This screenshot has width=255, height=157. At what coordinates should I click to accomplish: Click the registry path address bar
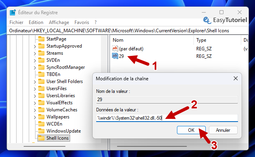(x=128, y=31)
